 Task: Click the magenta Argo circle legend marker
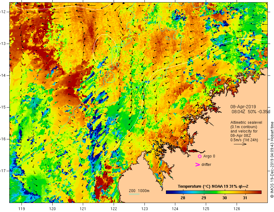(200, 156)
